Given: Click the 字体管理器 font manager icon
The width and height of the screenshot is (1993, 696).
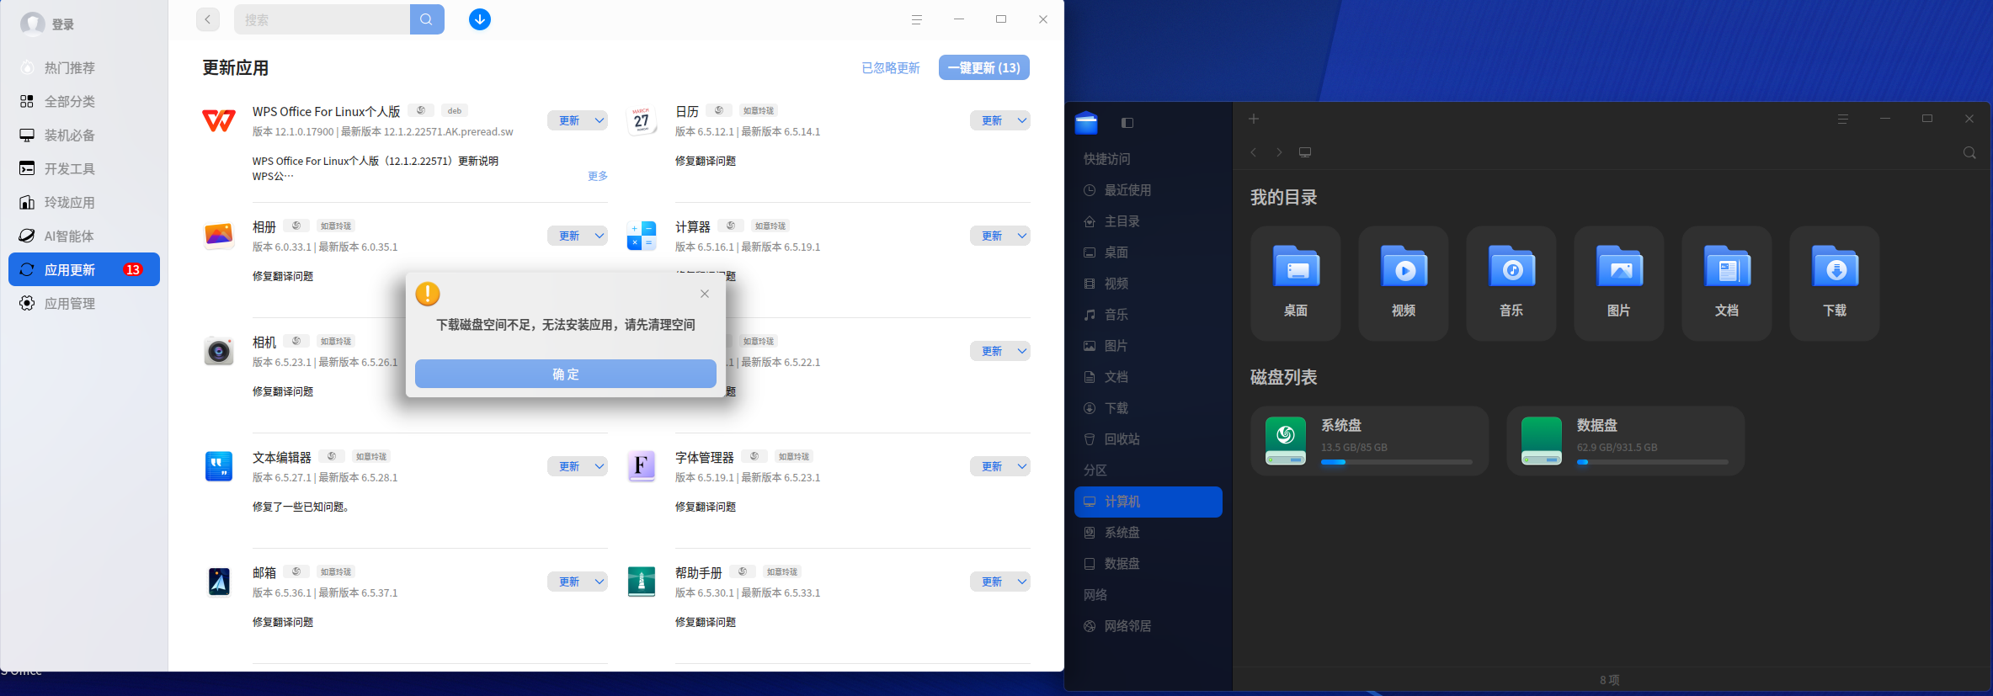Looking at the screenshot, I should [642, 466].
